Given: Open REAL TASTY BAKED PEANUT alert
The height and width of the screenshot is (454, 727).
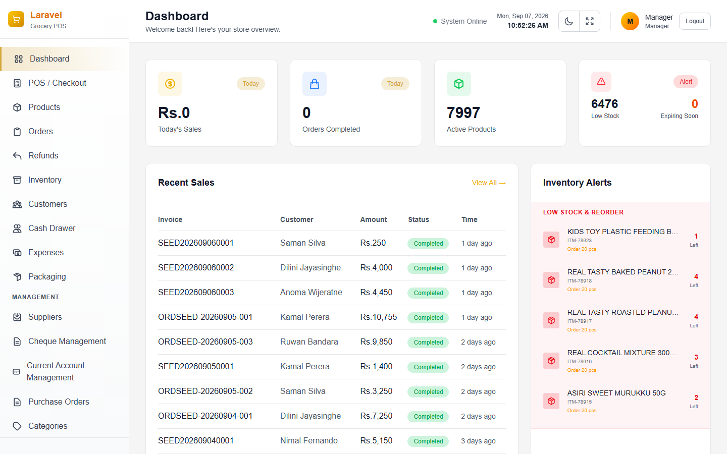Looking at the screenshot, I should tap(620, 280).
